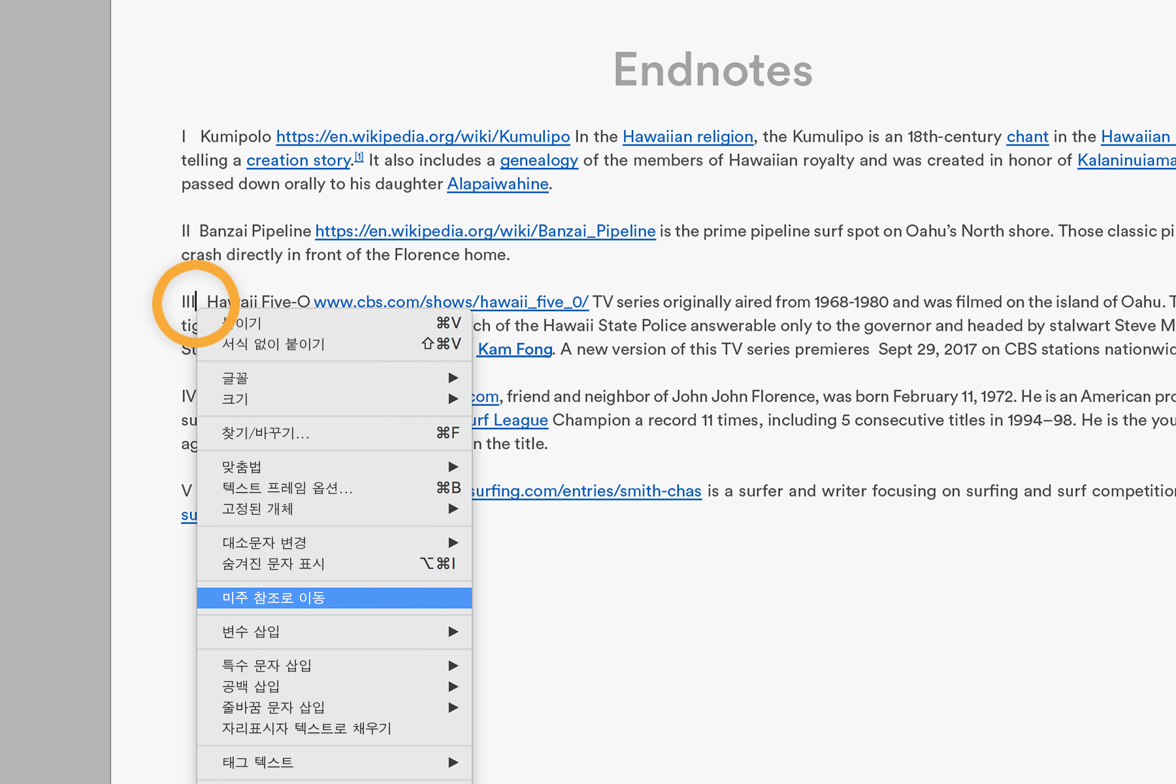Expand the 크기 submenu arrow
1176x784 pixels.
coord(453,399)
